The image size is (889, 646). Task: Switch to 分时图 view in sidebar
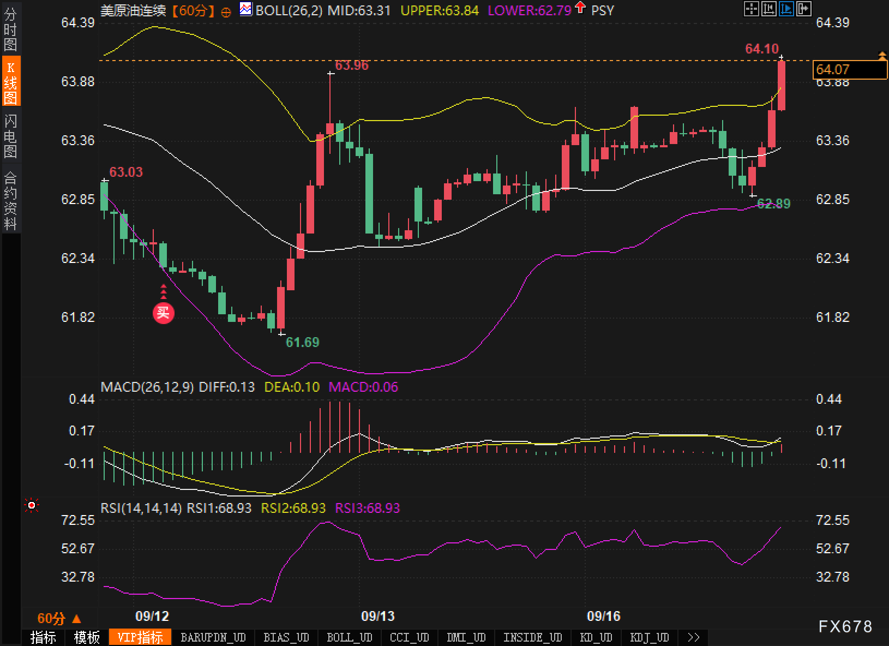point(10,30)
